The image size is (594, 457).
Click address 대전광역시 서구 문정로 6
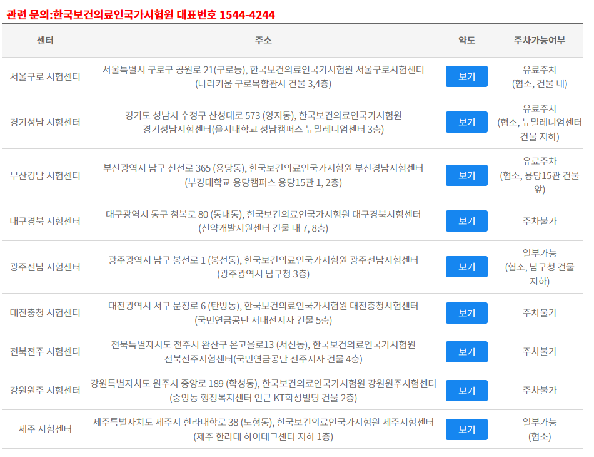263,313
